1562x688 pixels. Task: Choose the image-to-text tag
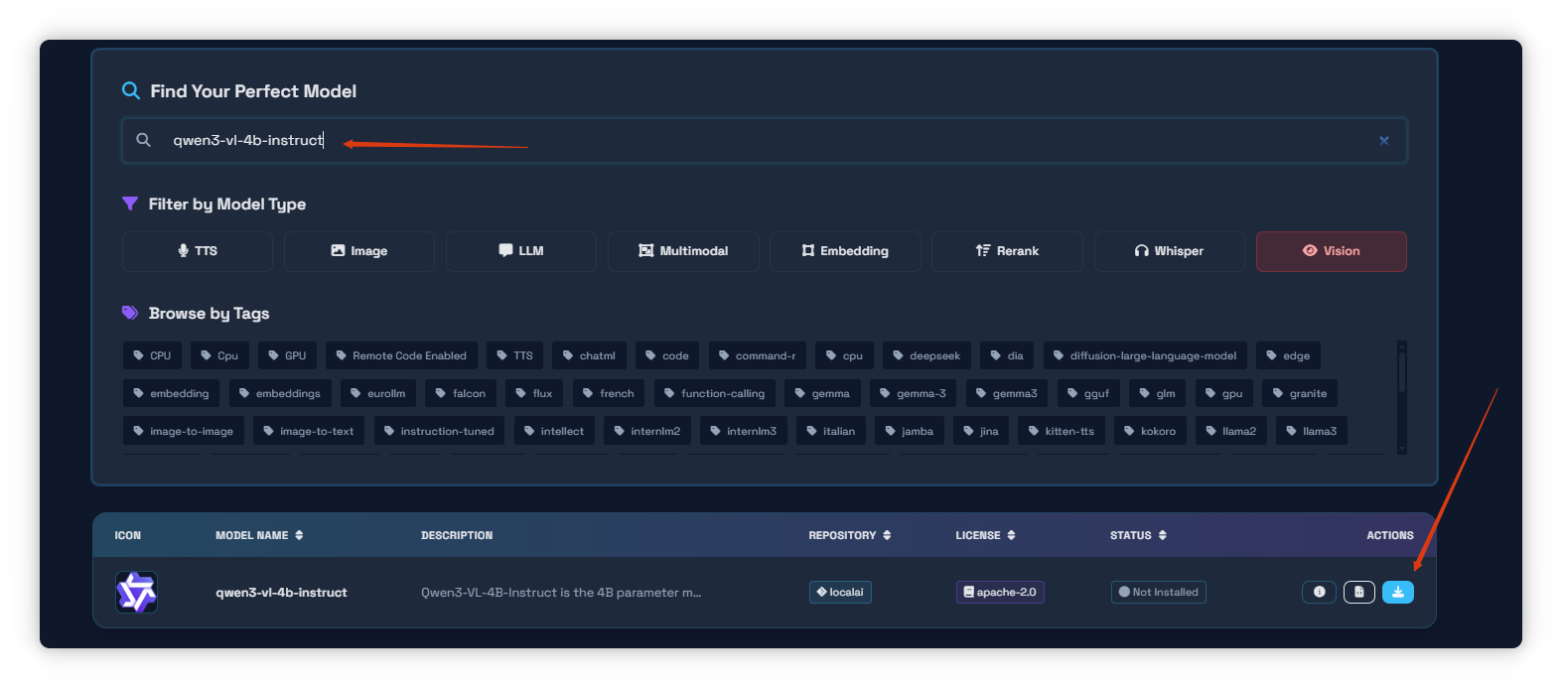pos(309,431)
